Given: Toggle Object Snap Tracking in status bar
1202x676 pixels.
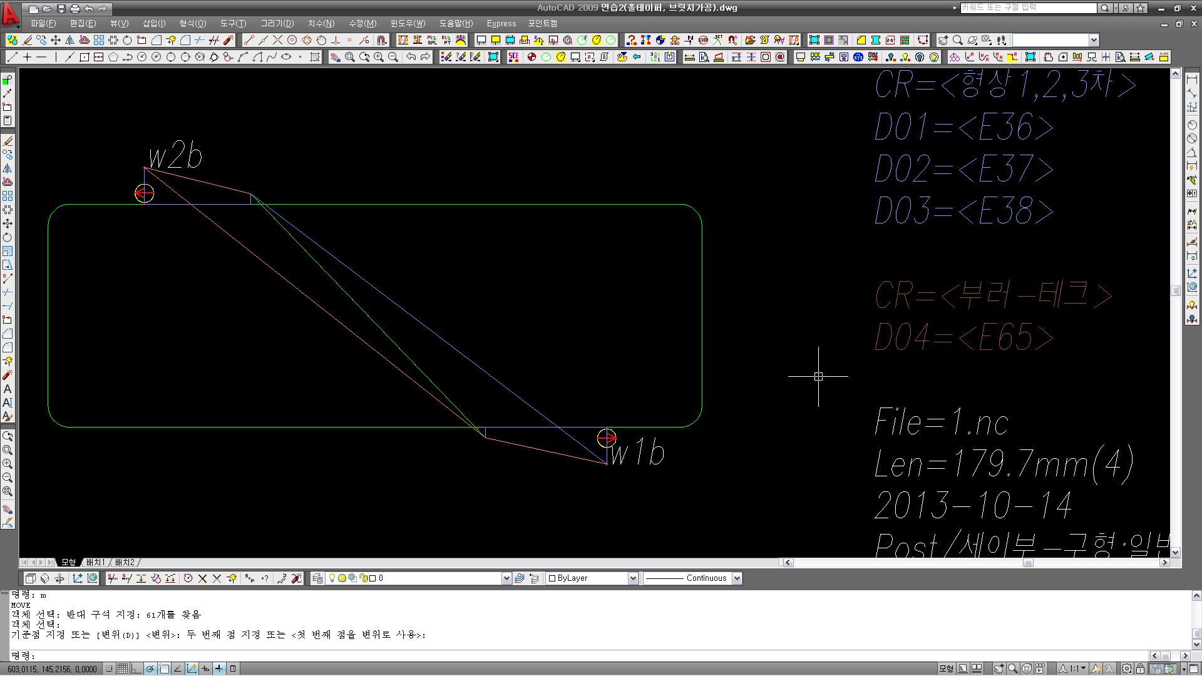Looking at the screenshot, I should [178, 668].
